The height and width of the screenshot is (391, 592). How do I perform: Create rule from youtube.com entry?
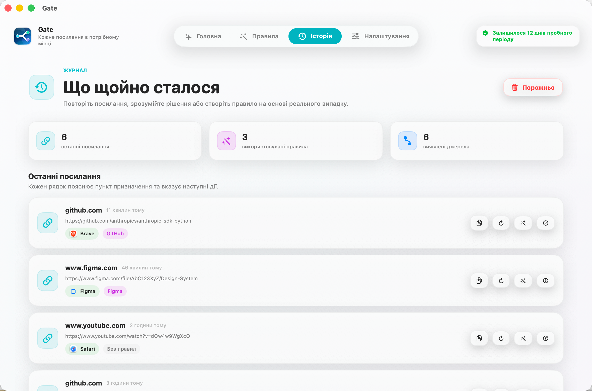click(523, 338)
